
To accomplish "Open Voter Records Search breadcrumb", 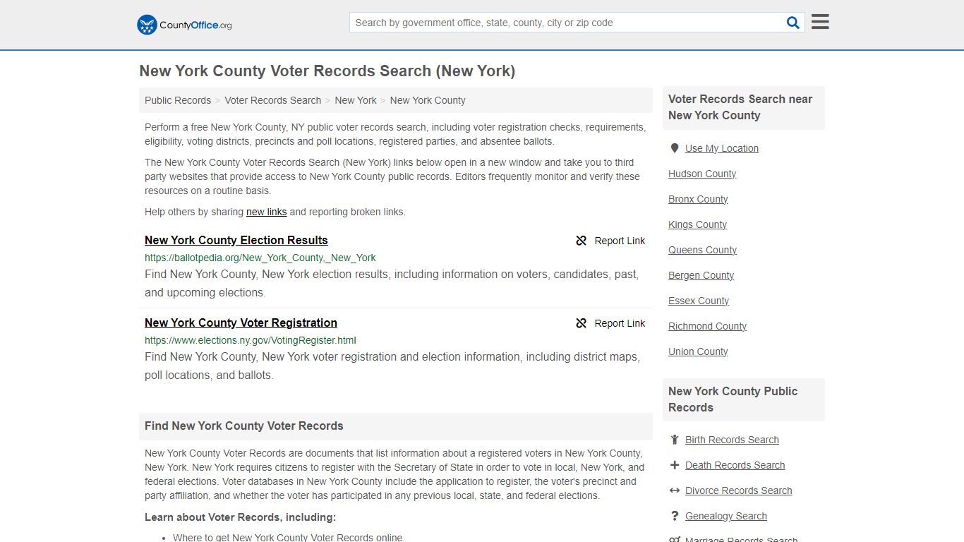I will (273, 100).
